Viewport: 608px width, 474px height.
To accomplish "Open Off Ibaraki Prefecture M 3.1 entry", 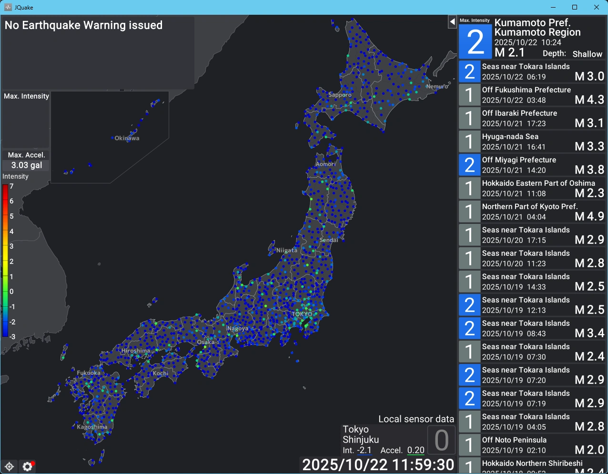I will click(x=532, y=118).
